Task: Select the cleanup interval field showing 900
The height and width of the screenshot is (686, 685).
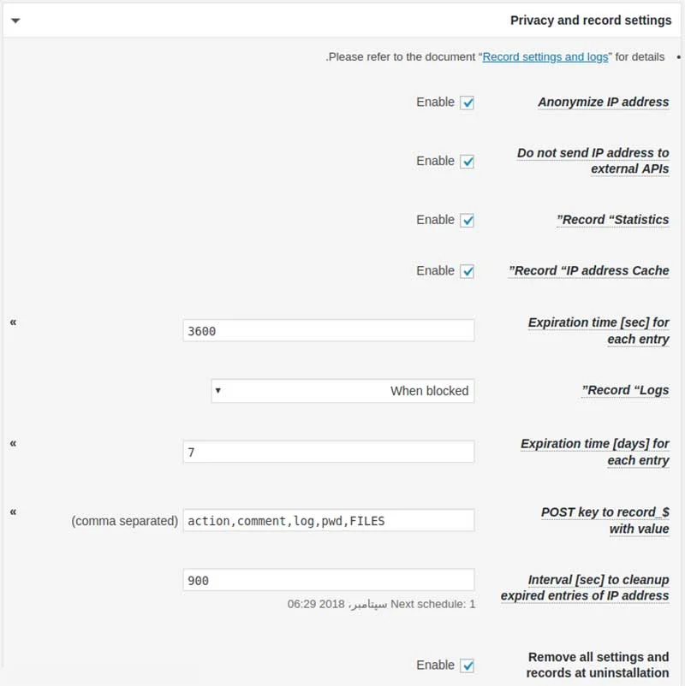Action: coord(330,578)
